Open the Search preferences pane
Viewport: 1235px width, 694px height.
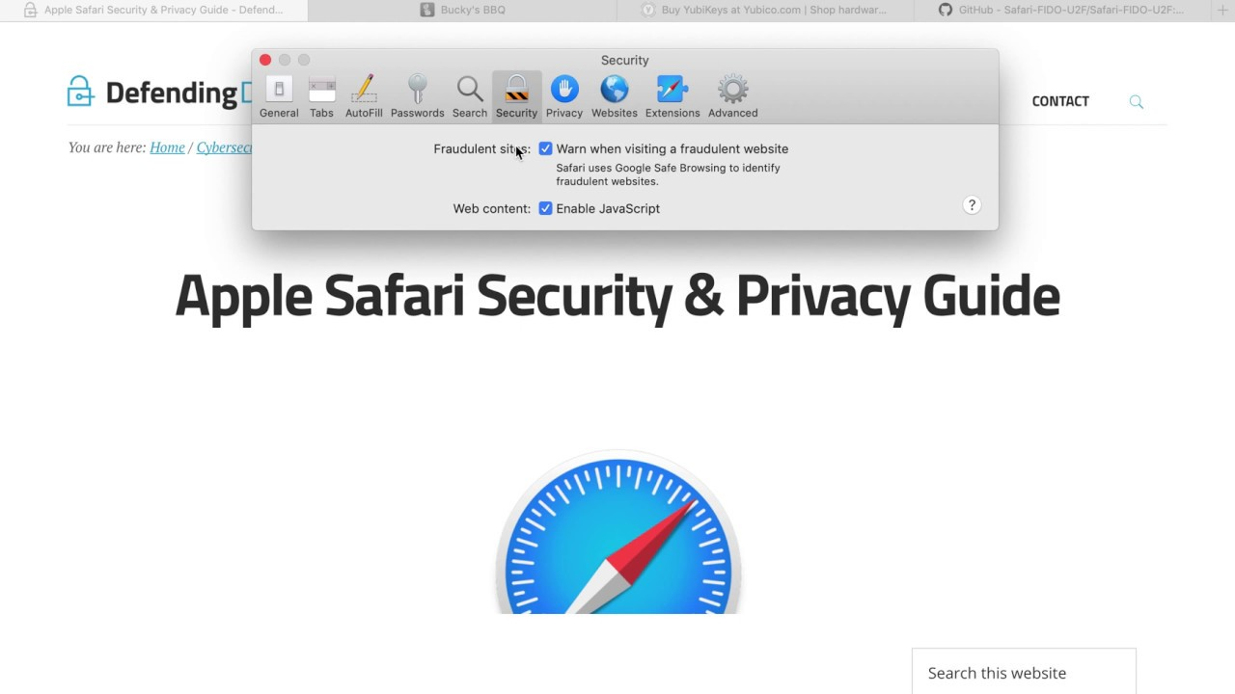pos(470,97)
